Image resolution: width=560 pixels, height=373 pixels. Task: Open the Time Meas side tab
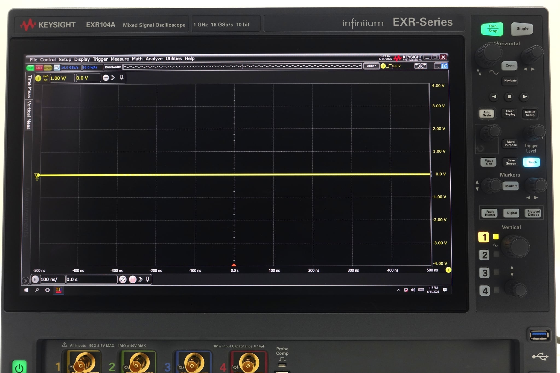tap(29, 86)
